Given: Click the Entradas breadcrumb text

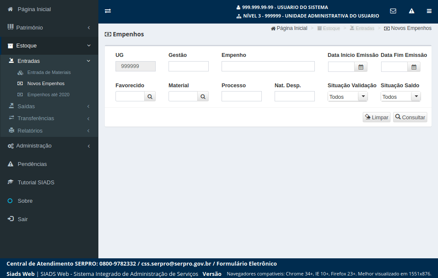Looking at the screenshot, I should pyautogui.click(x=365, y=29).
